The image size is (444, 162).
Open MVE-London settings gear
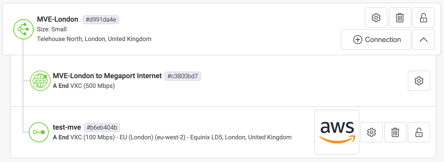(376, 18)
